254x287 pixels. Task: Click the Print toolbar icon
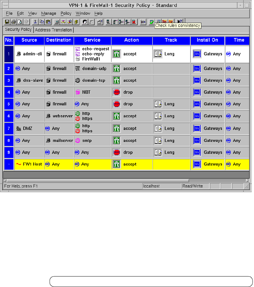coord(13,22)
